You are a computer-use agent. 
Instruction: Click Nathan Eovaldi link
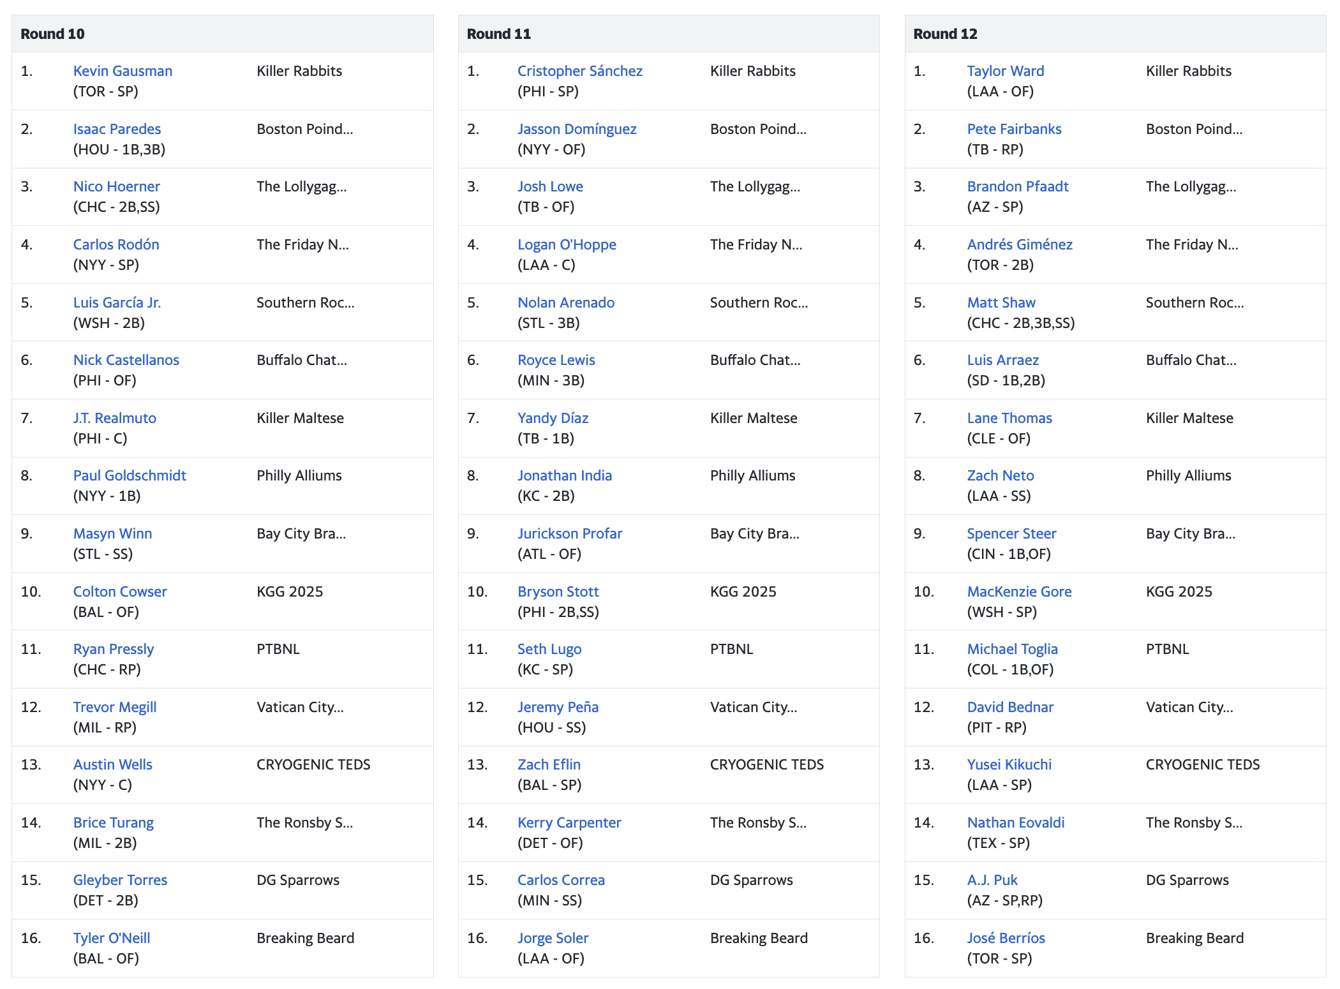click(x=1015, y=822)
